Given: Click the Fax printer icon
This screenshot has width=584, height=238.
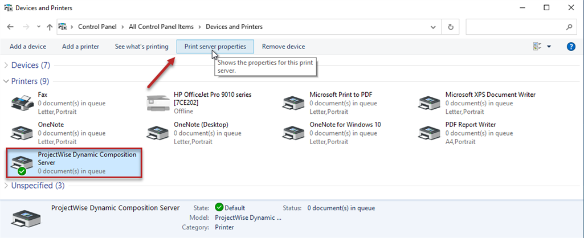Looking at the screenshot, I should point(22,102).
